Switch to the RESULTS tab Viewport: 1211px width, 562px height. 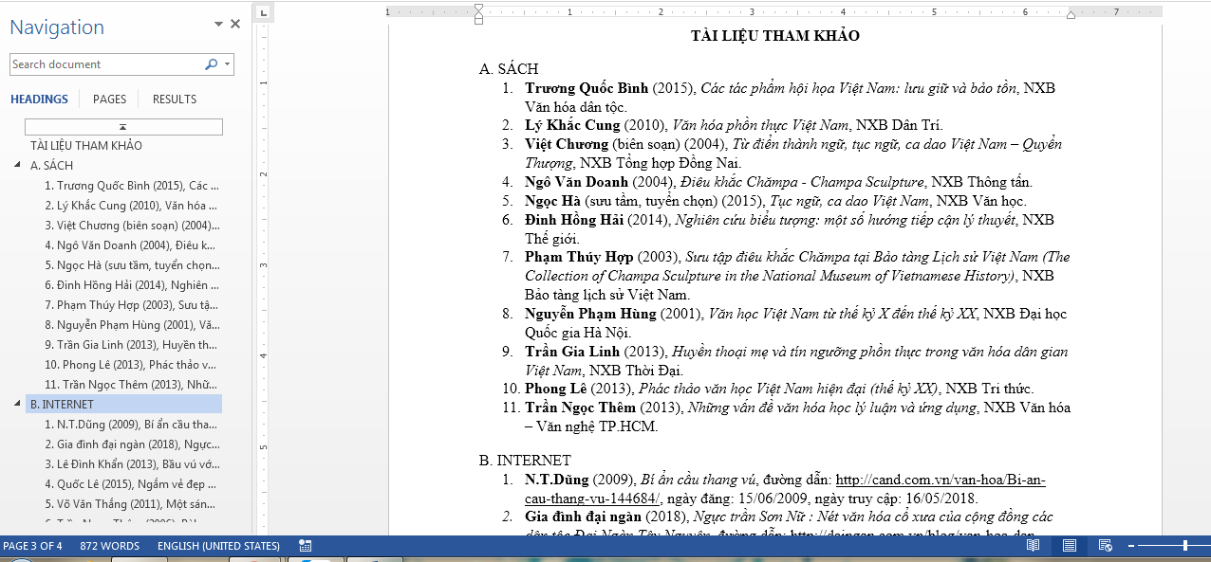[x=175, y=100]
